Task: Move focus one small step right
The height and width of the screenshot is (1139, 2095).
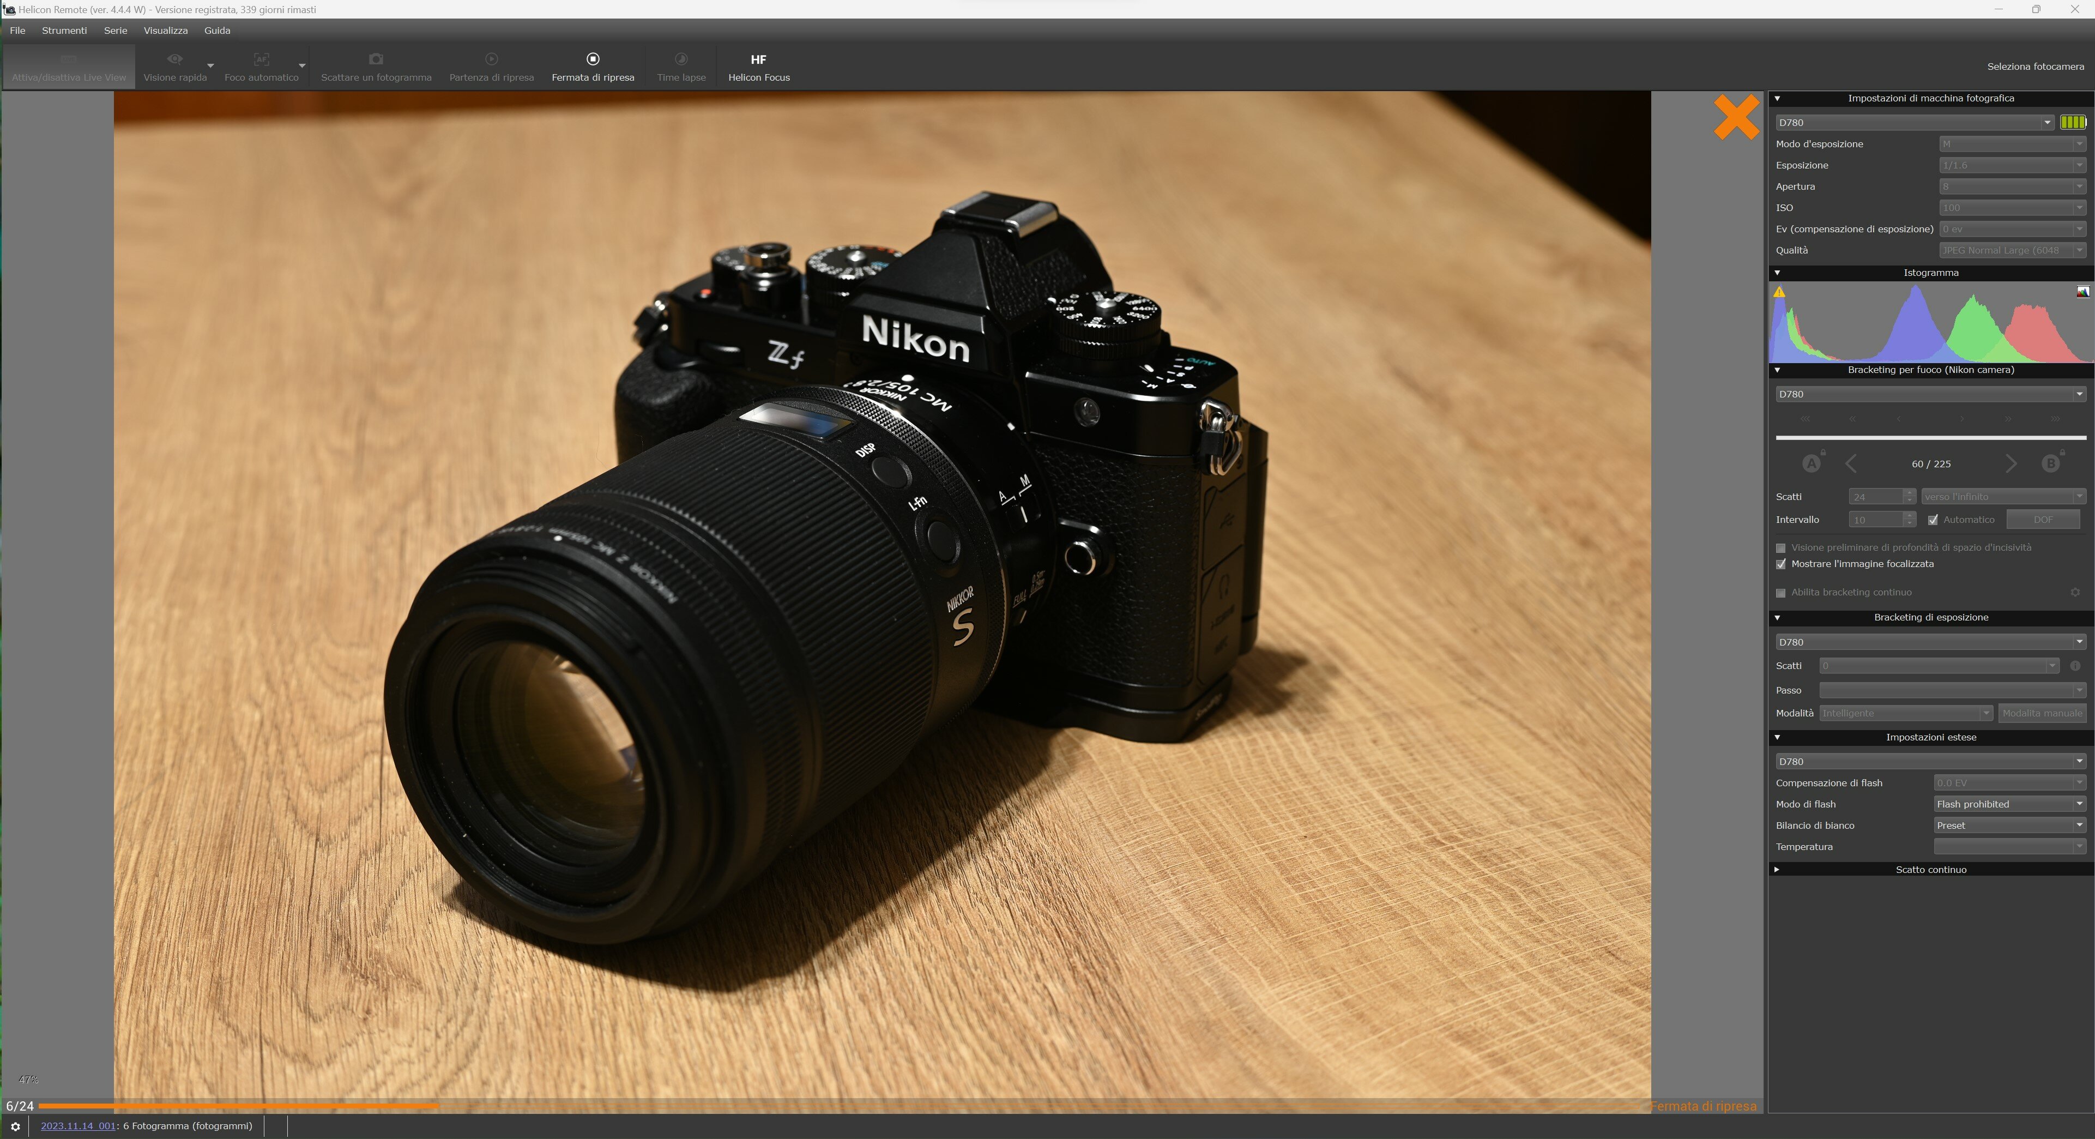Action: tap(1961, 419)
